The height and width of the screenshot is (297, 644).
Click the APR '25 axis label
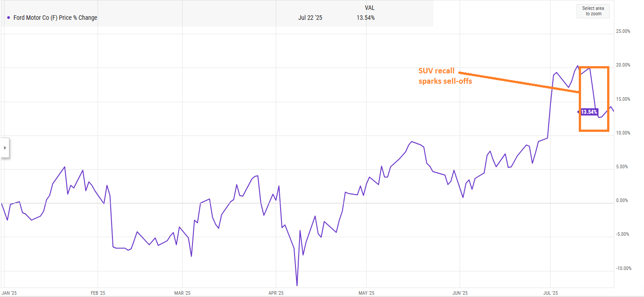(x=275, y=293)
